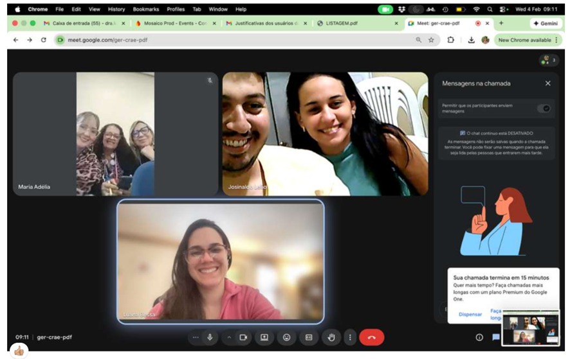Click Dispensar in the call ending notice
This screenshot has width=570, height=359.
tap(470, 314)
